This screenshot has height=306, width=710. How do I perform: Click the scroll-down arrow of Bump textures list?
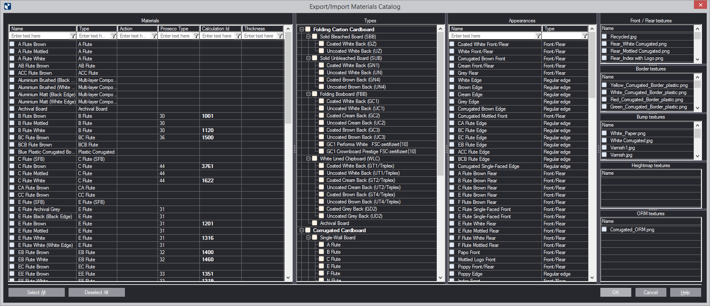[x=697, y=156]
